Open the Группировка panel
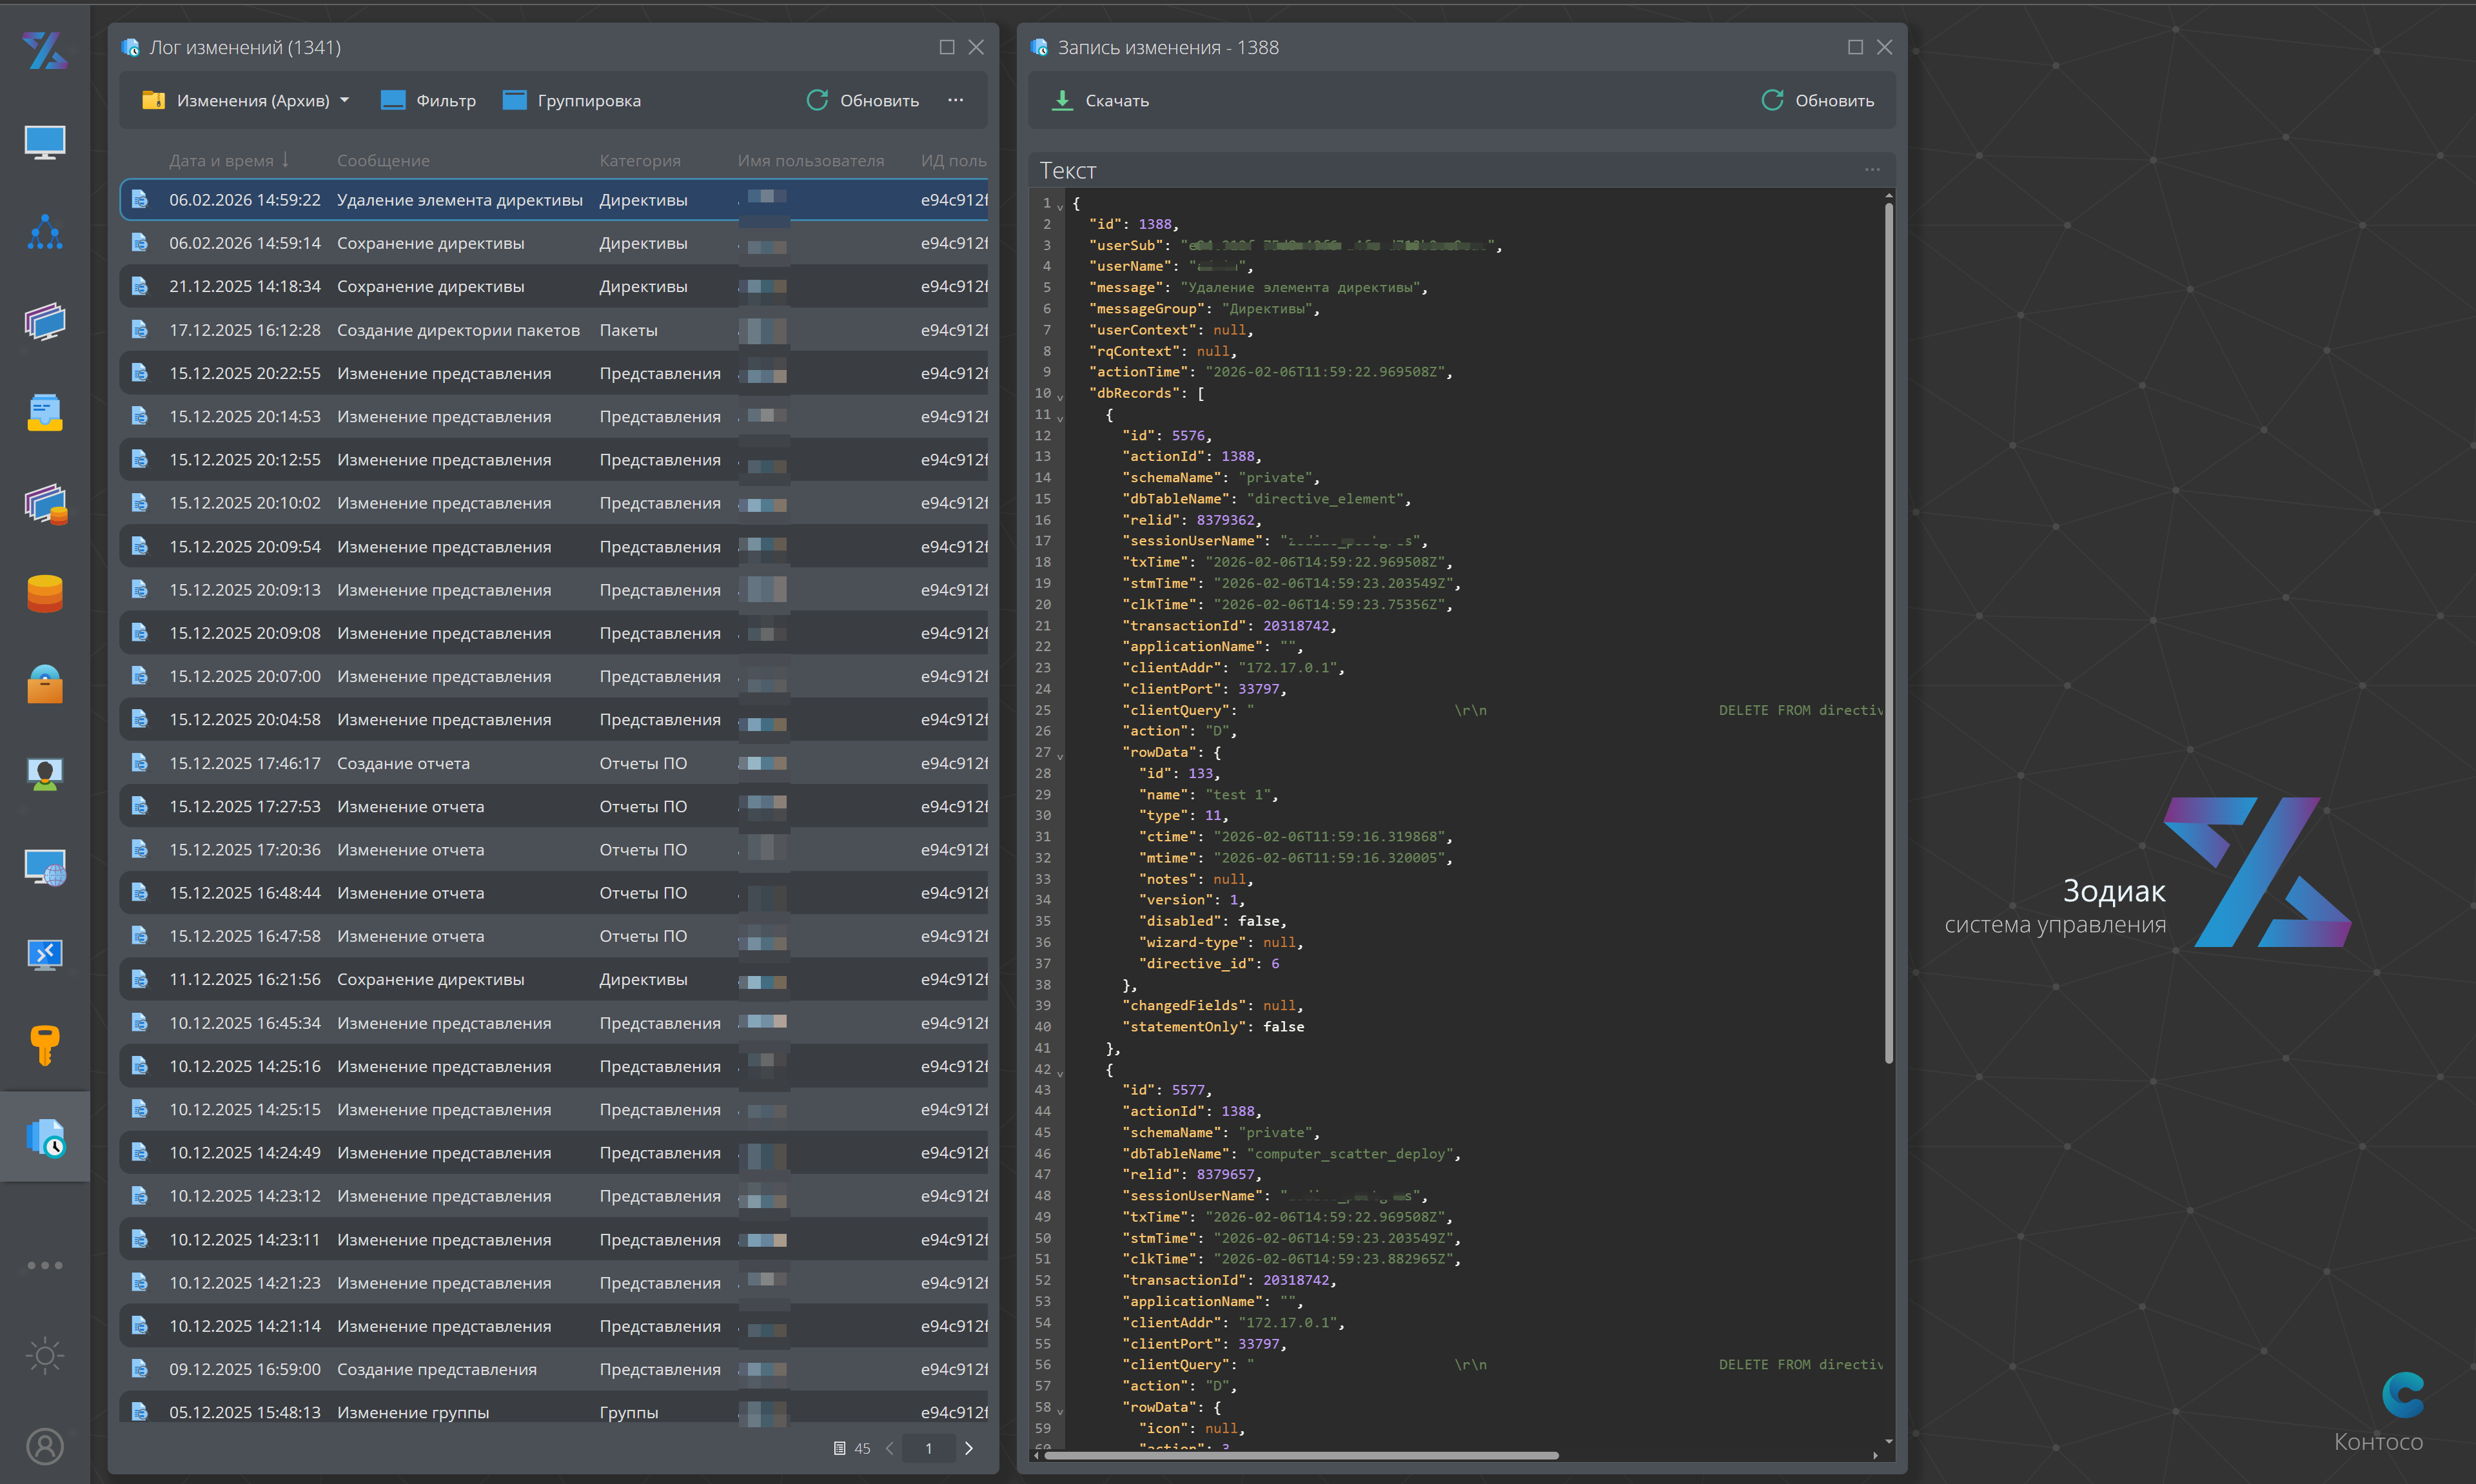Viewport: 2476px width, 1484px height. 572,100
